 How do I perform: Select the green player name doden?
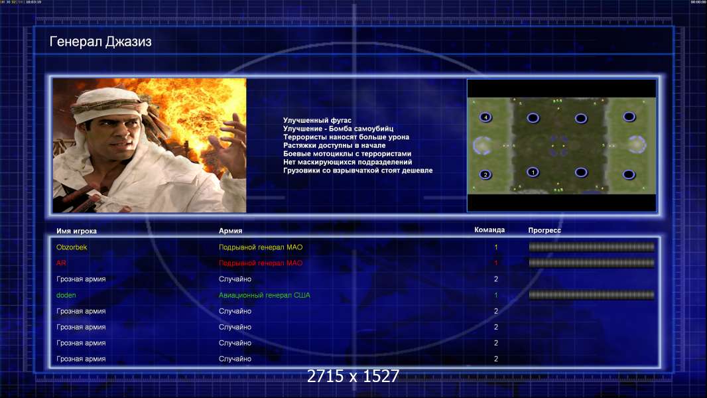pyautogui.click(x=66, y=295)
